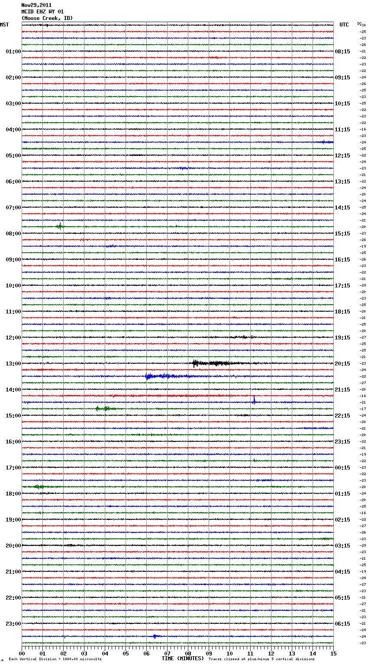The width and height of the screenshot is (368, 665).
Task: Click minute tick 15 on the time axis
Action: [333, 653]
